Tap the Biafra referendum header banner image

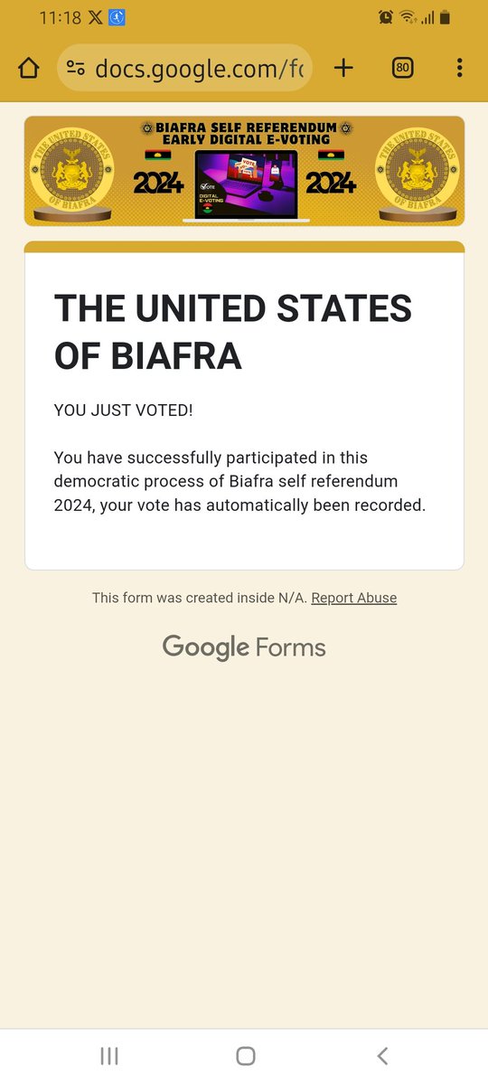point(244,171)
